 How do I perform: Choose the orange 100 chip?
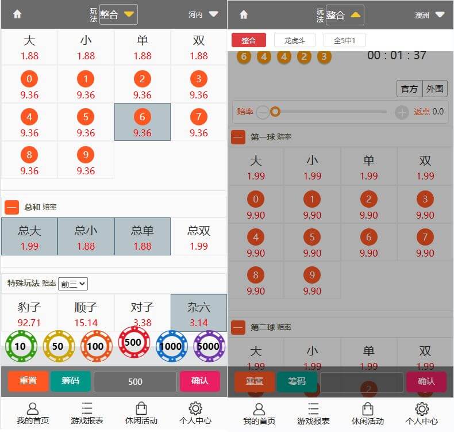click(x=96, y=346)
